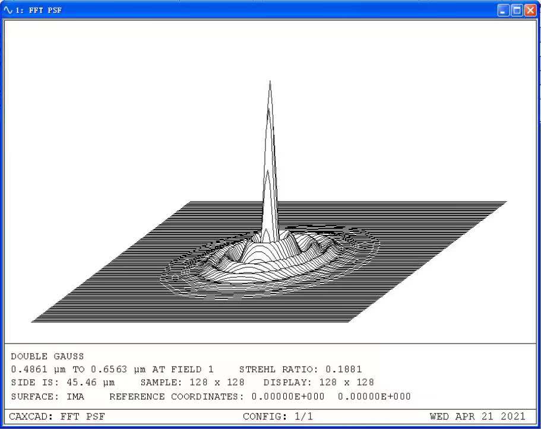Click the '1: FFT PSF' title text
The image size is (541, 429).
pos(38,10)
